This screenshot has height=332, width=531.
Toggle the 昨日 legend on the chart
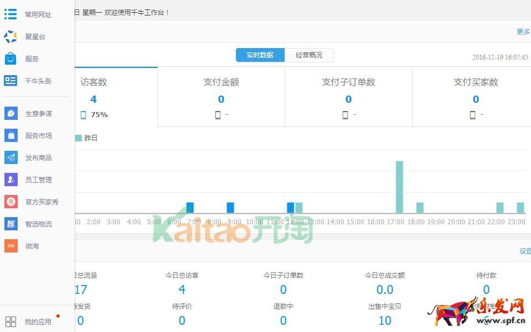(86, 138)
